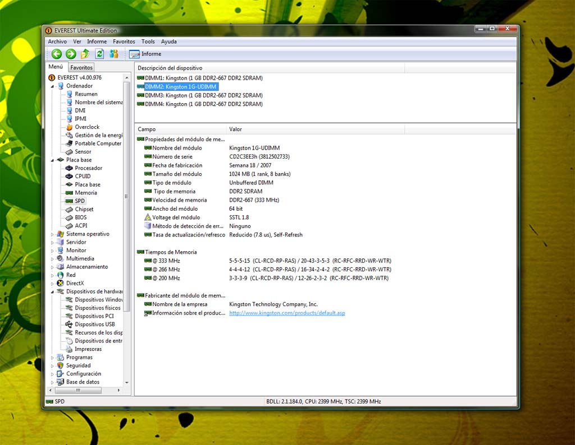Click the Campo column header
The height and width of the screenshot is (445, 575).
pos(180,129)
